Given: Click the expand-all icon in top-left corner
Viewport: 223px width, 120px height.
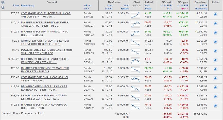Looking at the screenshot, I should click(x=3, y=3).
